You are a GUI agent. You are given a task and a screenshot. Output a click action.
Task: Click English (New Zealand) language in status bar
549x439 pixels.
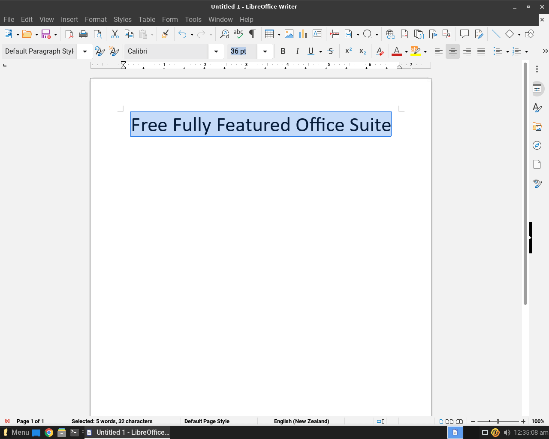[301, 421]
